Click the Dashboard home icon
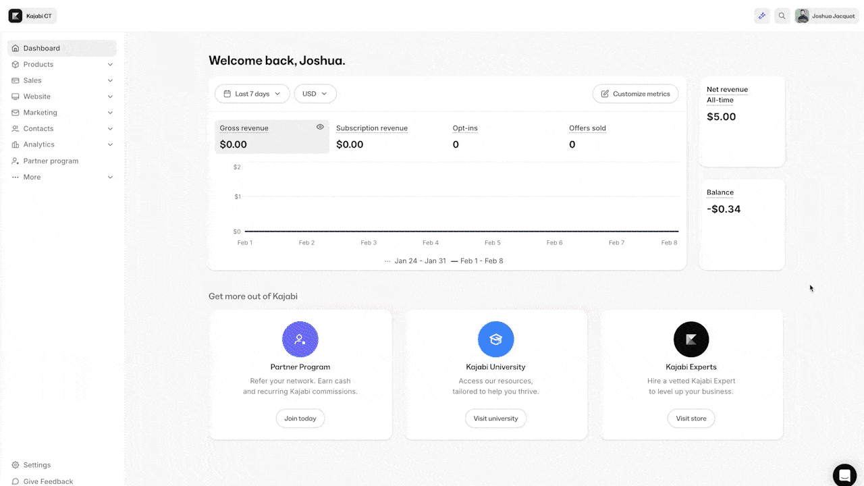Image resolution: width=864 pixels, height=486 pixels. pyautogui.click(x=16, y=49)
